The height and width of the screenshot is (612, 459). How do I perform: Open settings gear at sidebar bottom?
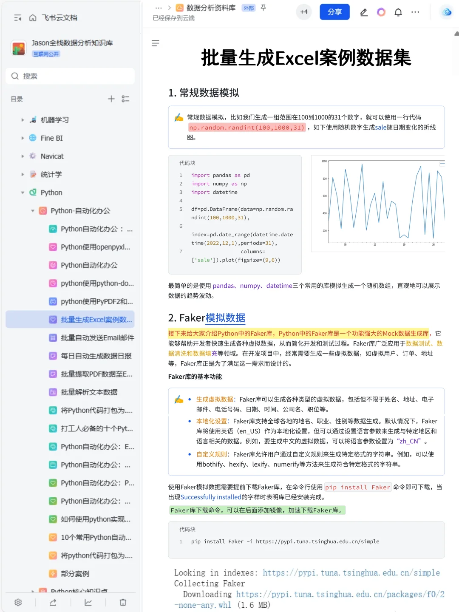(x=18, y=602)
